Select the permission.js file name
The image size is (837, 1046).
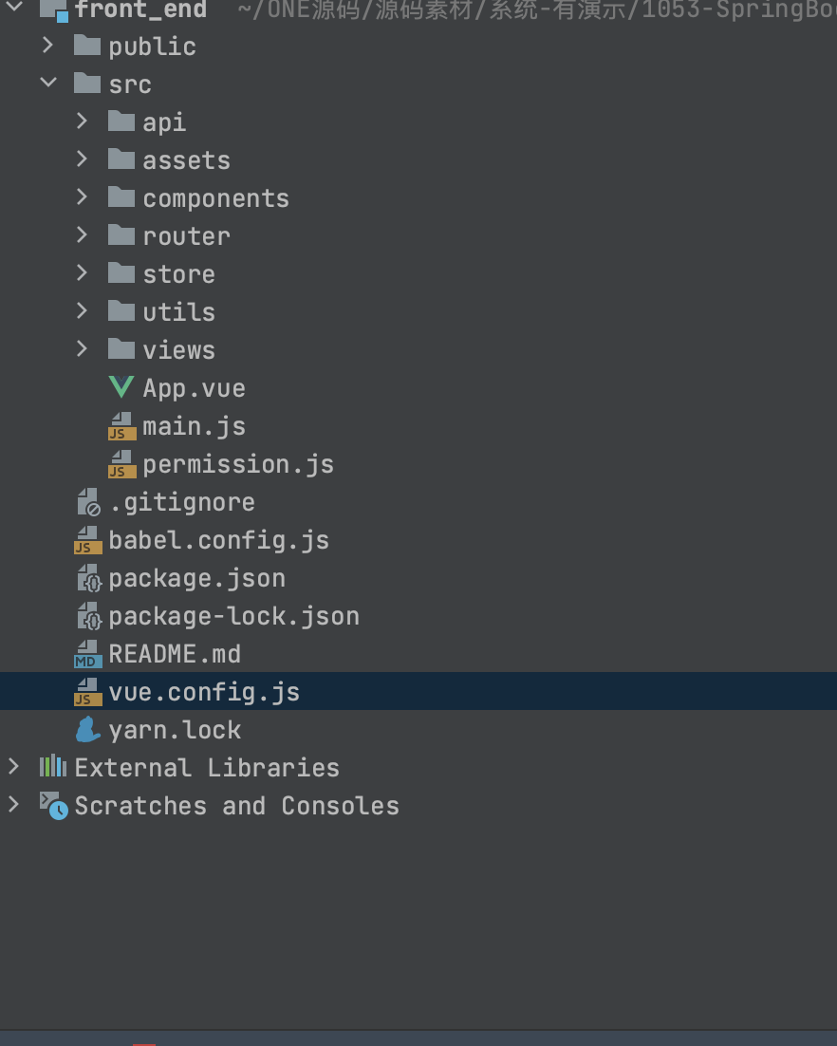pyautogui.click(x=237, y=464)
